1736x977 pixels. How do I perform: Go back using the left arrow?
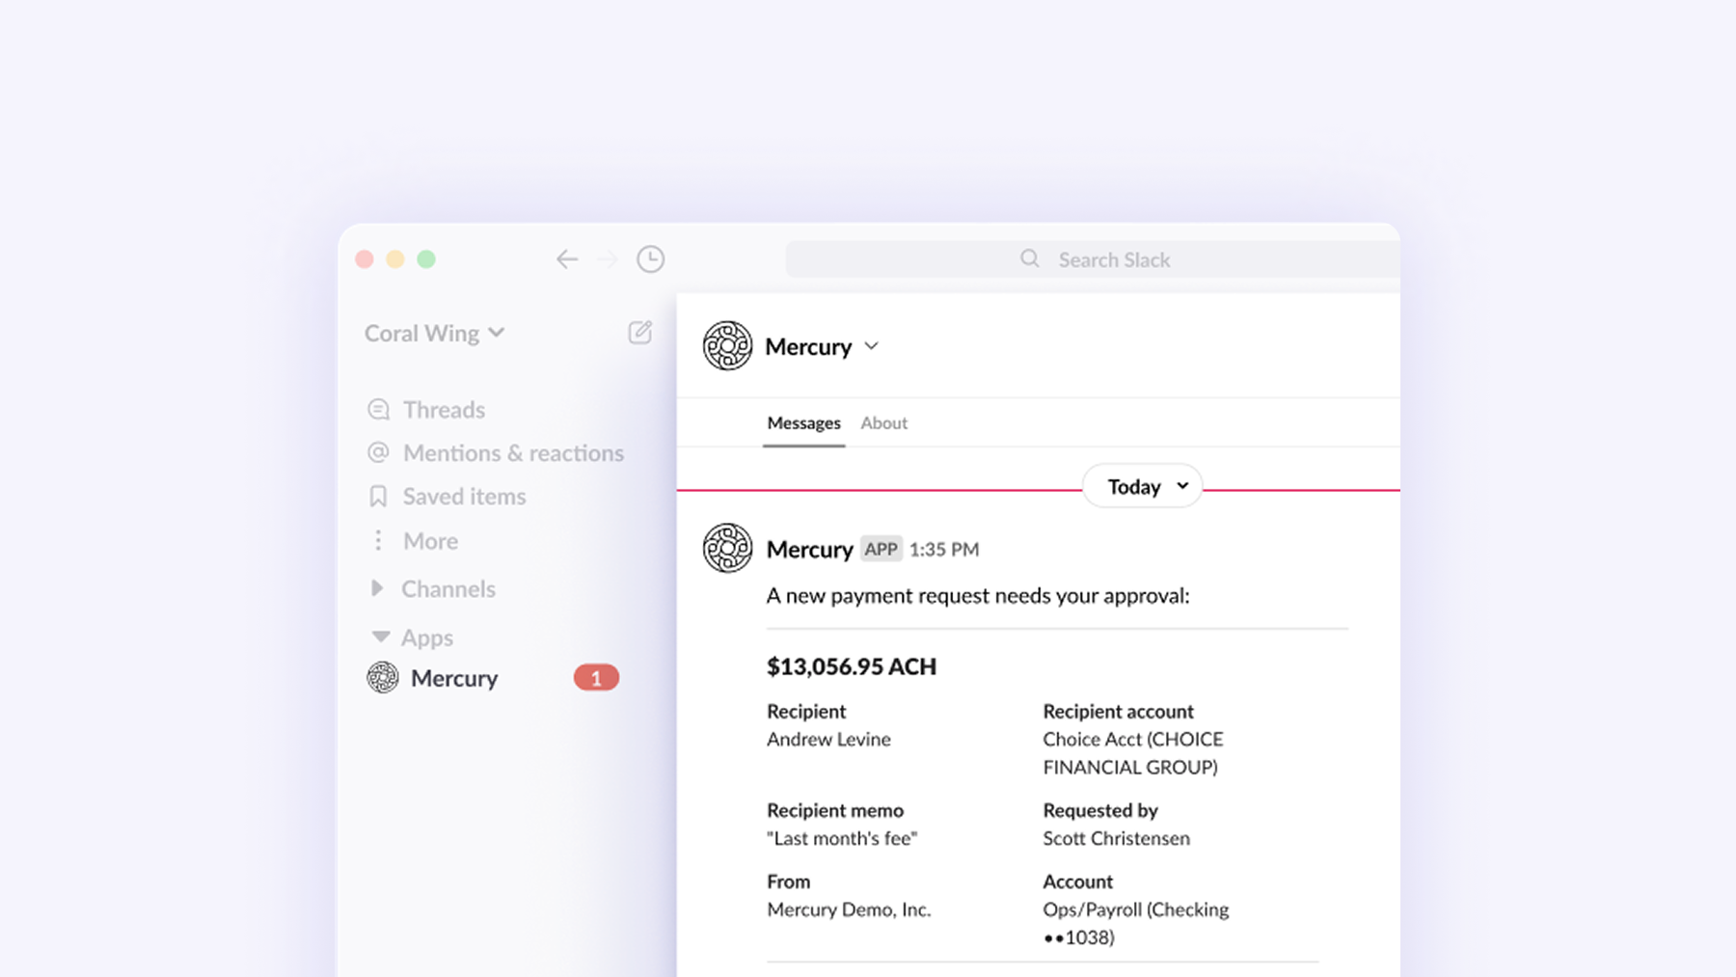(567, 259)
